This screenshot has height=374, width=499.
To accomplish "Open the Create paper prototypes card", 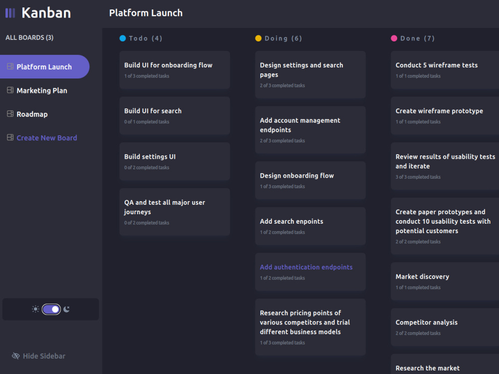I will click(x=445, y=226).
